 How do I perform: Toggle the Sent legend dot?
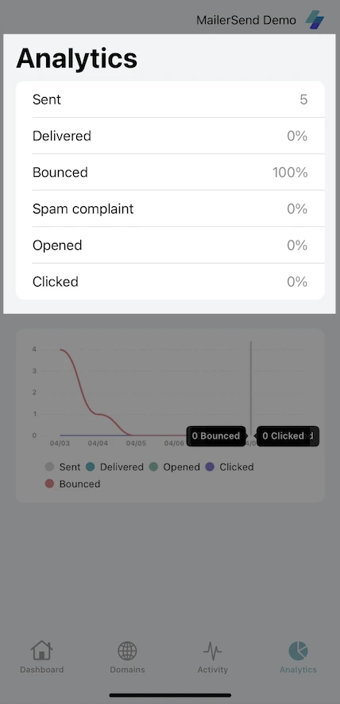click(50, 467)
